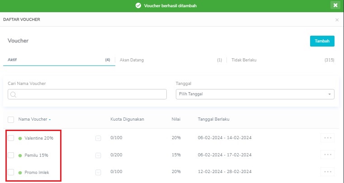Click success checkmark icon in banner
This screenshot has width=344, height=183.
(x=138, y=5)
